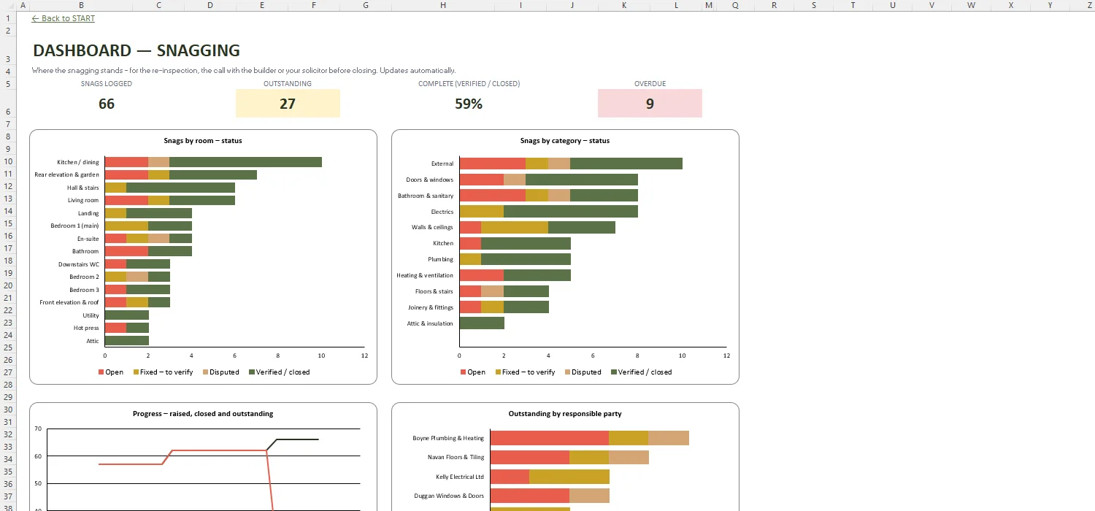Select 'Progress – raised, closed and outstanding' title

pos(203,414)
